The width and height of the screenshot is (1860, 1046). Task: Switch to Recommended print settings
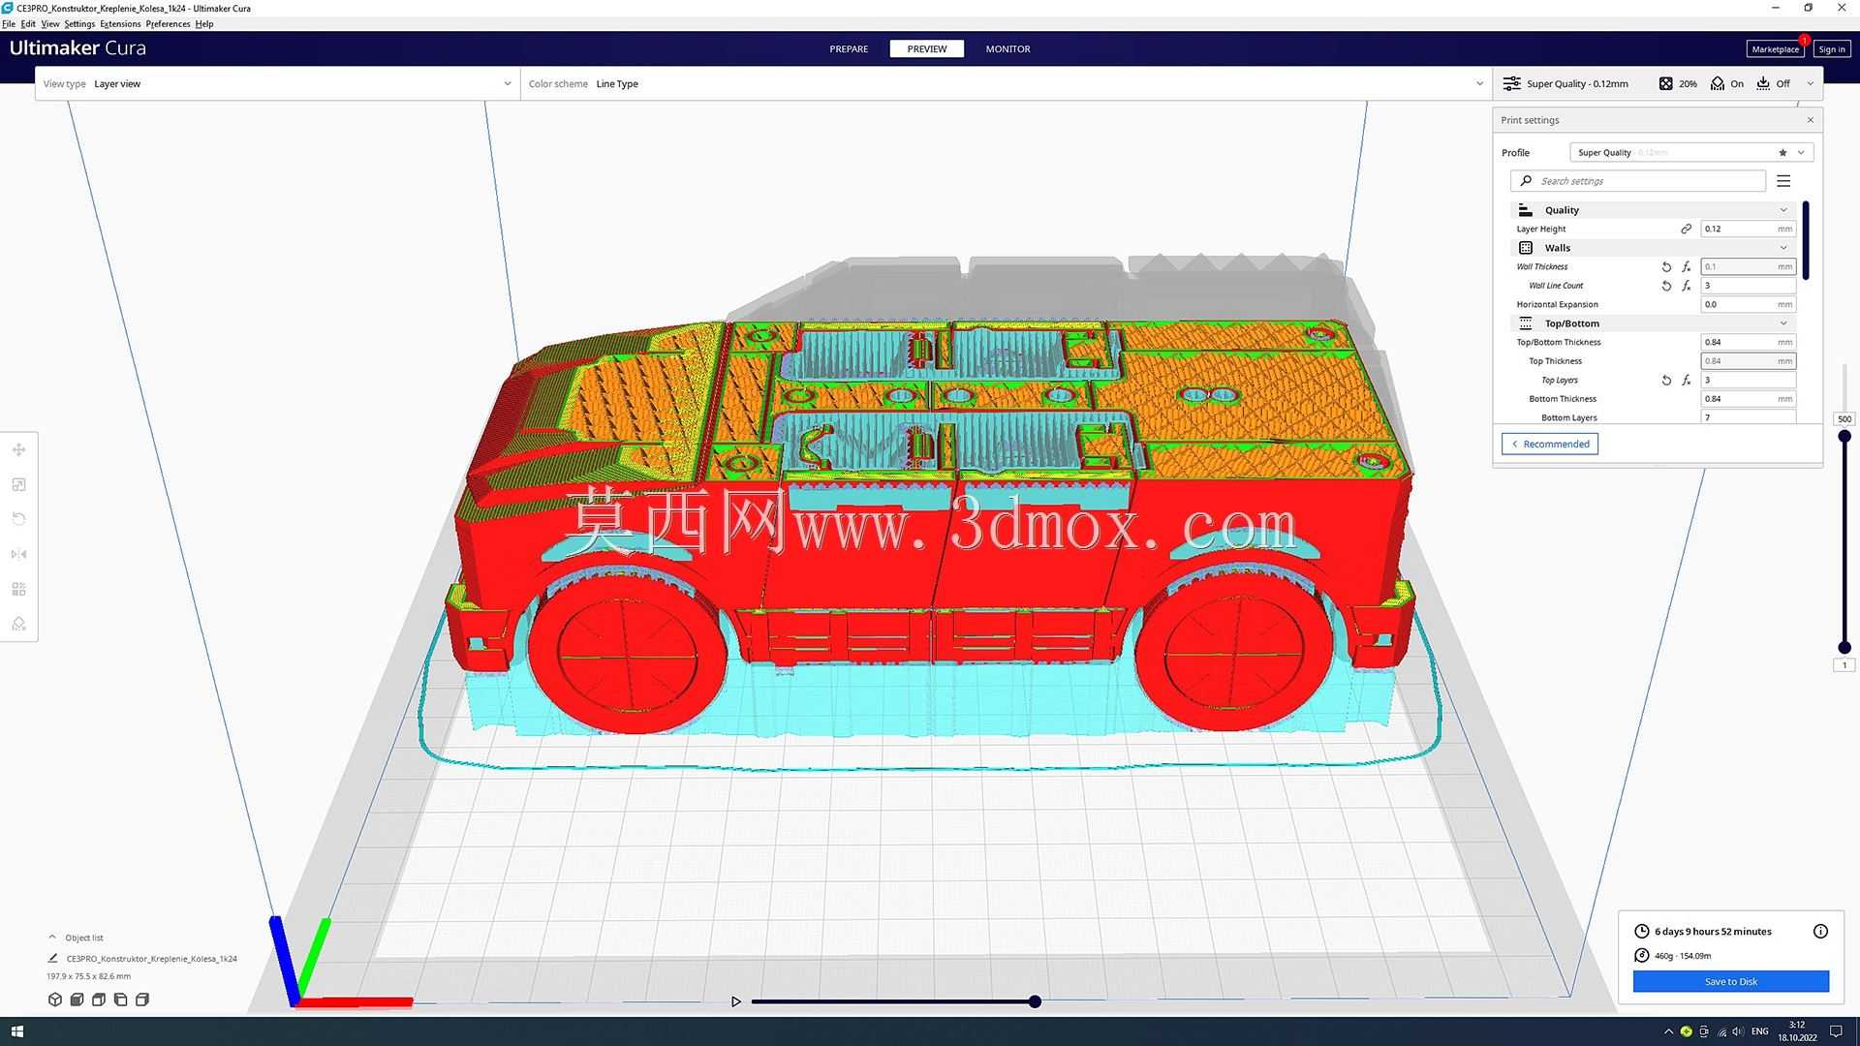1550,444
